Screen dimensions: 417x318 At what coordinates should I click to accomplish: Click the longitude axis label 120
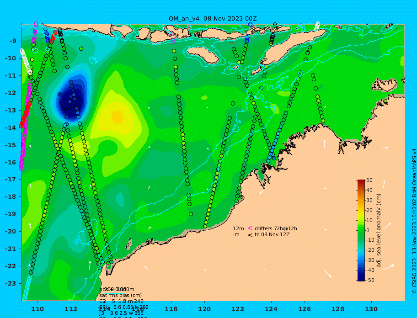click(204, 309)
